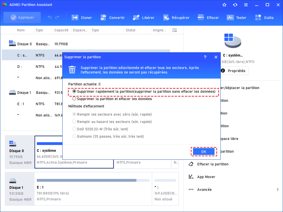Select the E : 1 partition row
Image resolution: width=283 pixels, height=212 pixels.
click(32, 104)
